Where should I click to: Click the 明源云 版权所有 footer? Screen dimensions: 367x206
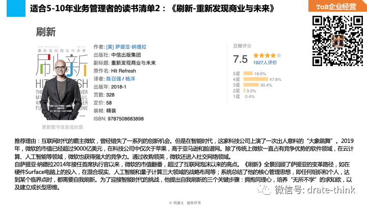tap(185, 203)
